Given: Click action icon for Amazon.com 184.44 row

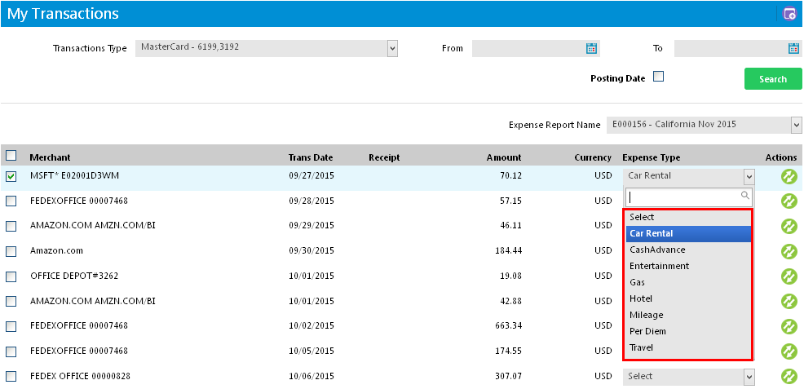Looking at the screenshot, I should click(x=789, y=251).
